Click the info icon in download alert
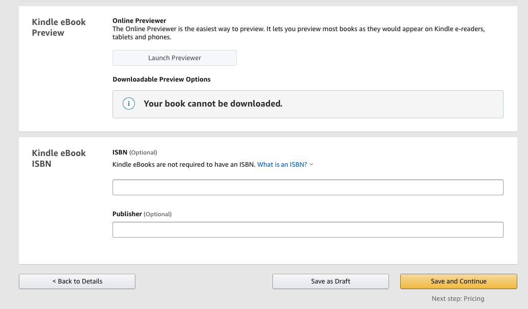The width and height of the screenshot is (528, 309). (129, 104)
